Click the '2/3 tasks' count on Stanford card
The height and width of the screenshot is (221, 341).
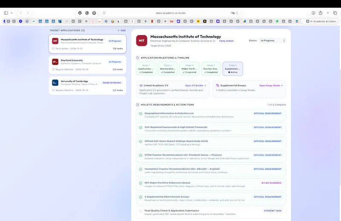(x=118, y=69)
